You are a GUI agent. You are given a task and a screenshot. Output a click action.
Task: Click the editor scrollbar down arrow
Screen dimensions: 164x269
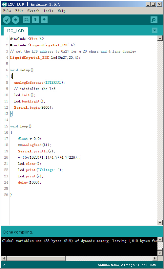[160, 223]
